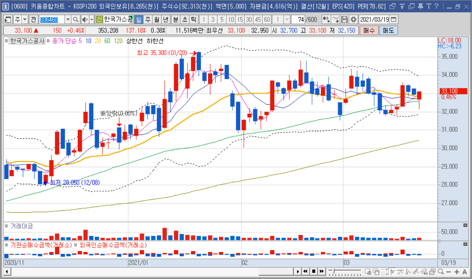Select the 분 minute period toggle
Image resolution: width=472 pixels, height=279 pixels.
(176, 20)
